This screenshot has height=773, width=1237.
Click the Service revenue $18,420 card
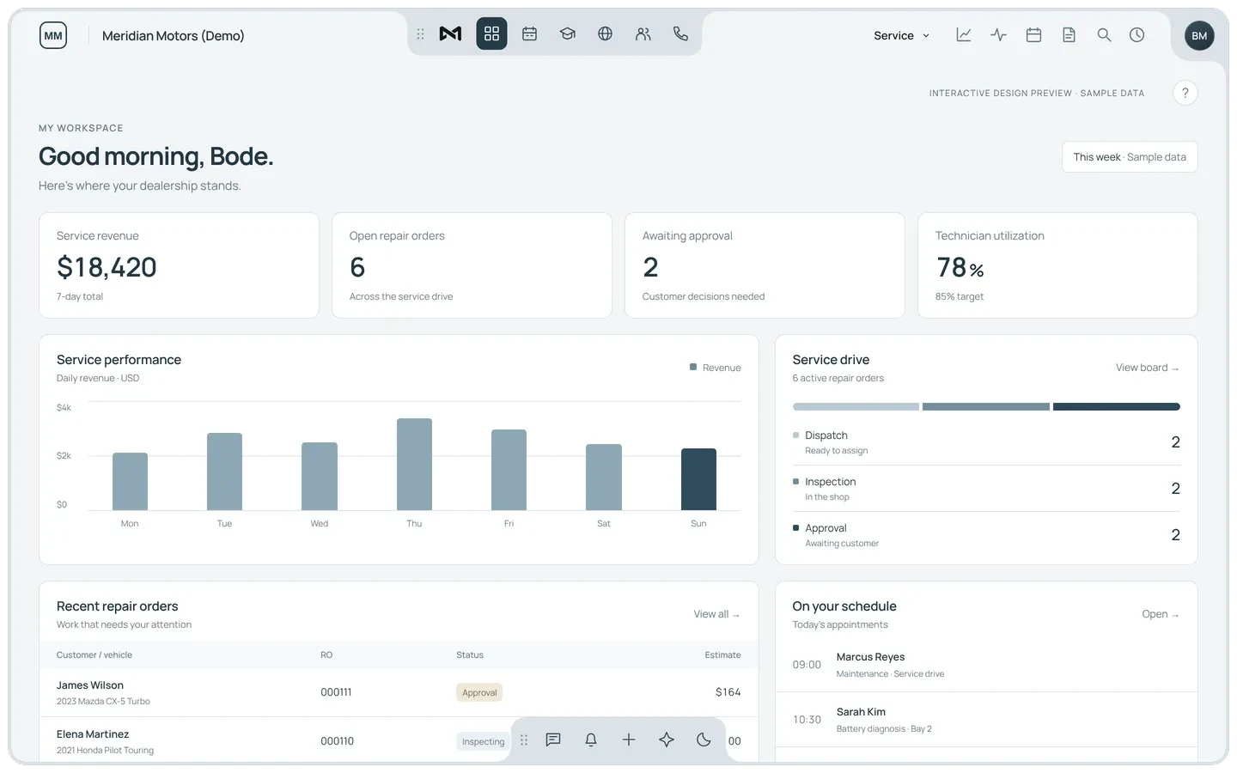179,265
